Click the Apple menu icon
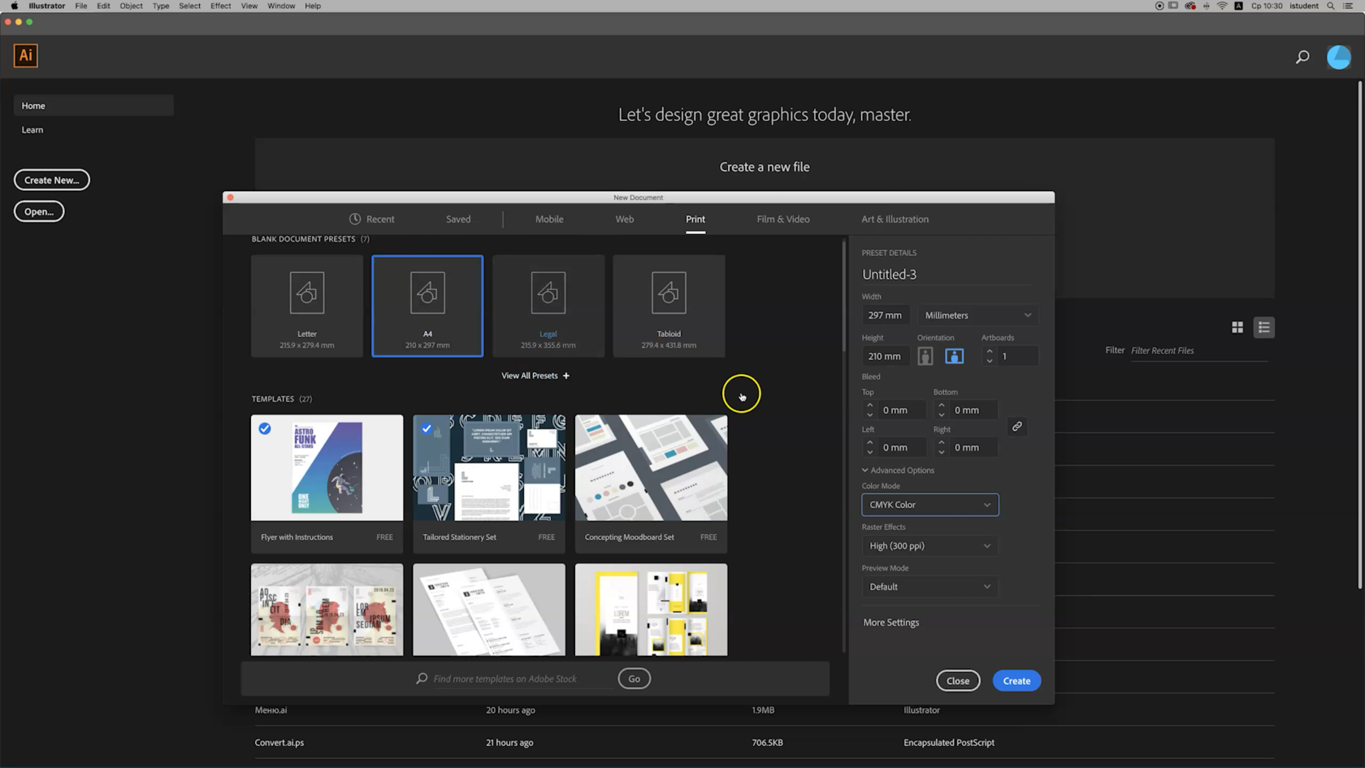Viewport: 1365px width, 768px height. 14,6
